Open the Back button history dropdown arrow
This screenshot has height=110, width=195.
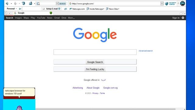click(x=11, y=3)
